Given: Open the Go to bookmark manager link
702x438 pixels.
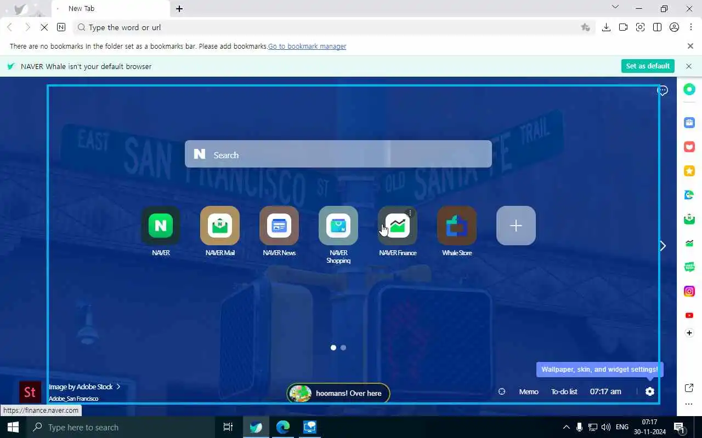Looking at the screenshot, I should (x=307, y=47).
